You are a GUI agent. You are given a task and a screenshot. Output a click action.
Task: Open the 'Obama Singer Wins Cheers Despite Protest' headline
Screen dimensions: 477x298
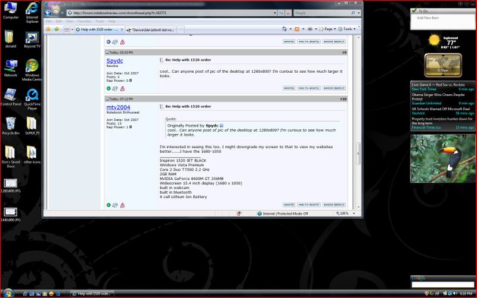coord(438,97)
